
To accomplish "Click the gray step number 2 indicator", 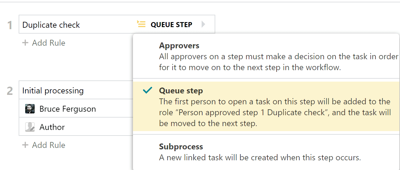I will click(x=9, y=90).
